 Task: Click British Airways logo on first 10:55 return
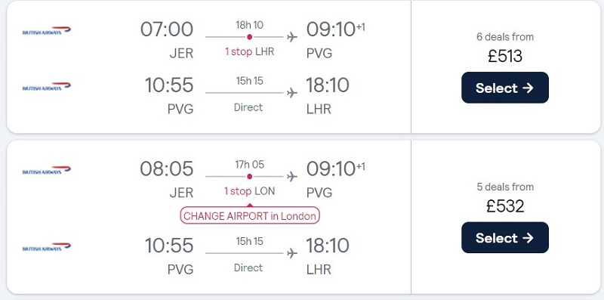pyautogui.click(x=47, y=86)
